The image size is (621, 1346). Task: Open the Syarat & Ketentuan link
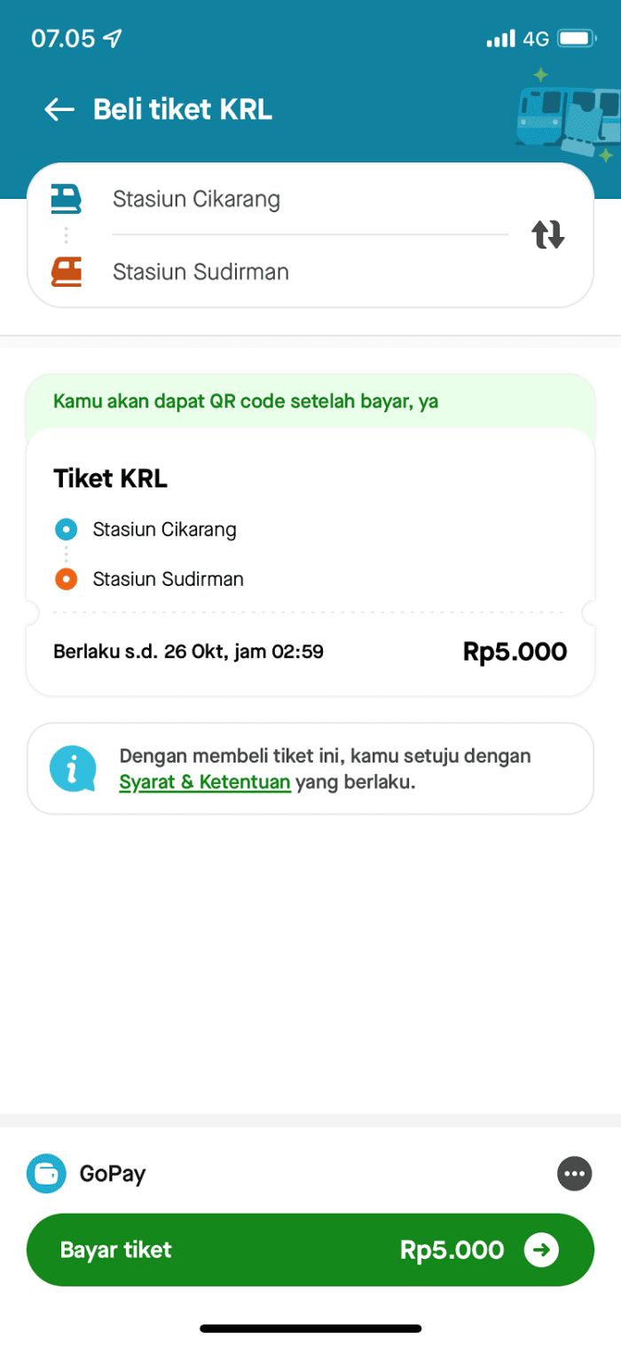click(205, 785)
